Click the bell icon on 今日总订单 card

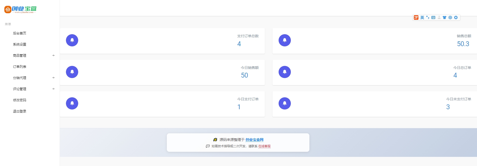[285, 72]
